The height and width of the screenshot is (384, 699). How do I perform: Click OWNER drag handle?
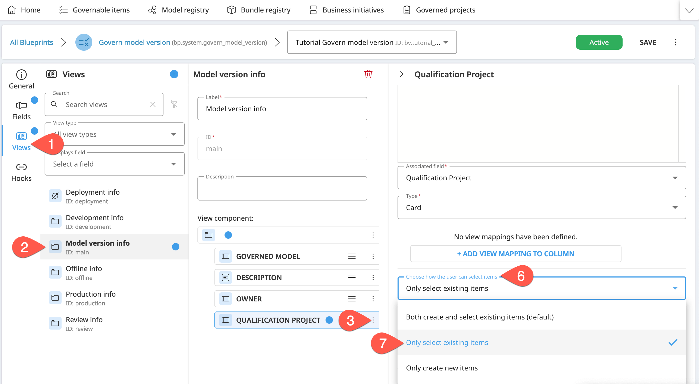point(352,299)
